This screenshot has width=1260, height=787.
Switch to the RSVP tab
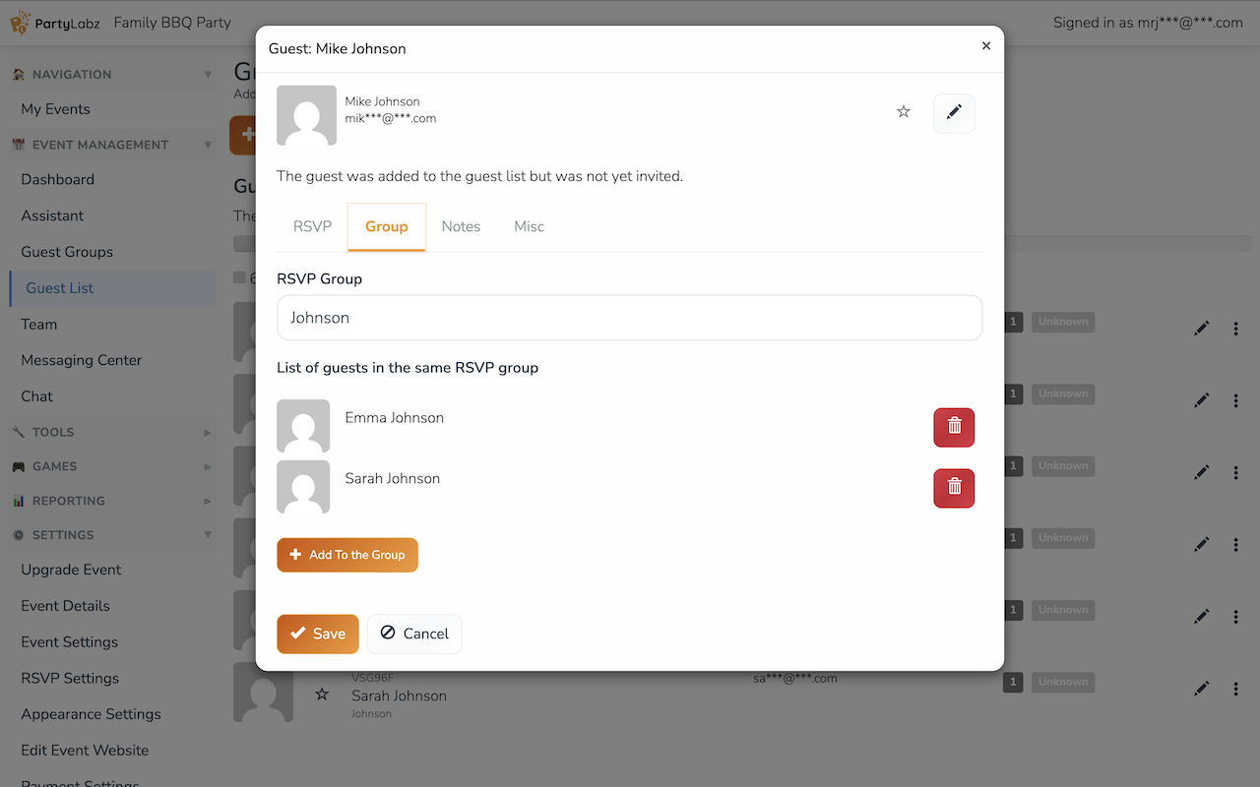(x=312, y=226)
